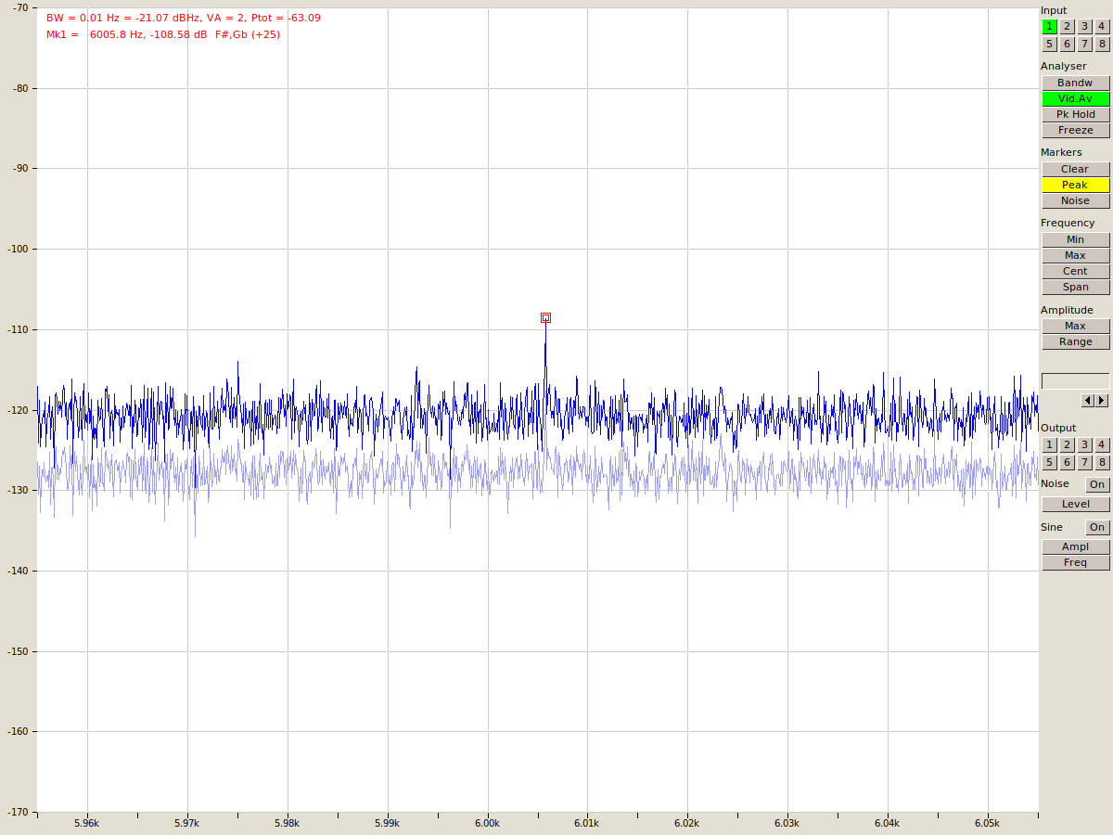Image resolution: width=1113 pixels, height=835 pixels.
Task: Select Input channel 4
Action: [1102, 27]
